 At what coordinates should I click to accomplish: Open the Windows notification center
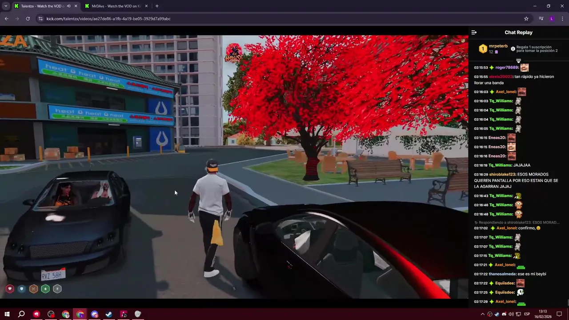pyautogui.click(x=559, y=314)
